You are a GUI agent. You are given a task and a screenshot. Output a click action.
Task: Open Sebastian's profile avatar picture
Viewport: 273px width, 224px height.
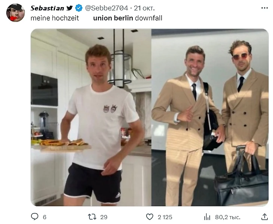15,13
